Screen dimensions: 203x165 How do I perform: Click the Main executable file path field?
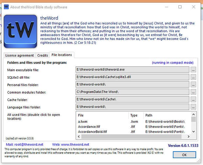132,70
